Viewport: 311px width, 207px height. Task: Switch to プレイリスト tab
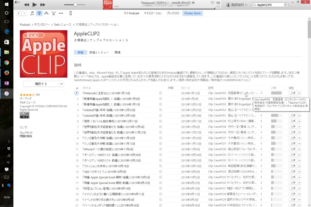(x=173, y=13)
